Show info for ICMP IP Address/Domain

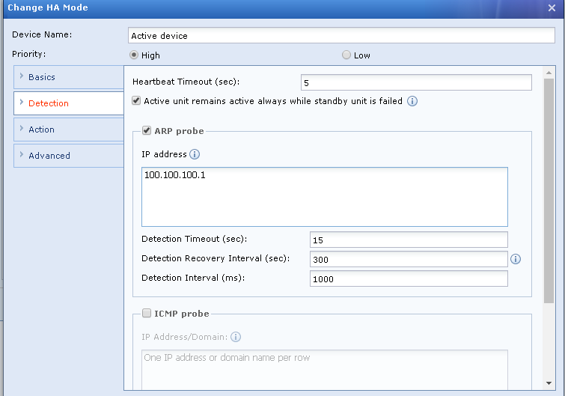click(x=236, y=337)
